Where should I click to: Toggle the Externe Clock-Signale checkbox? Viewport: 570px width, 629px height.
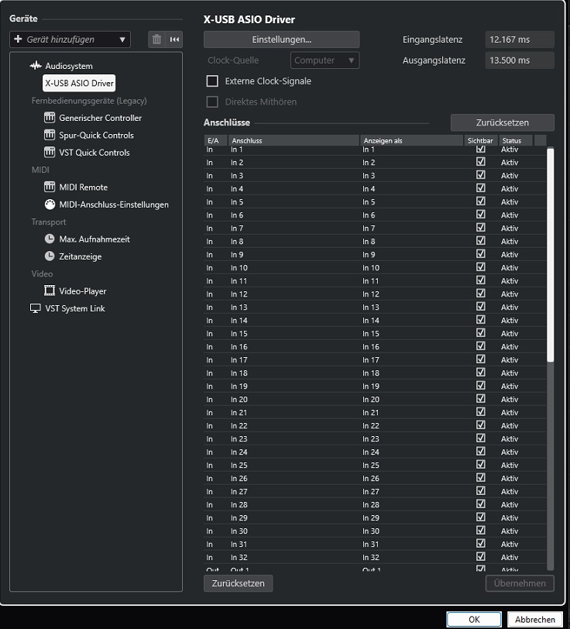pos(212,81)
